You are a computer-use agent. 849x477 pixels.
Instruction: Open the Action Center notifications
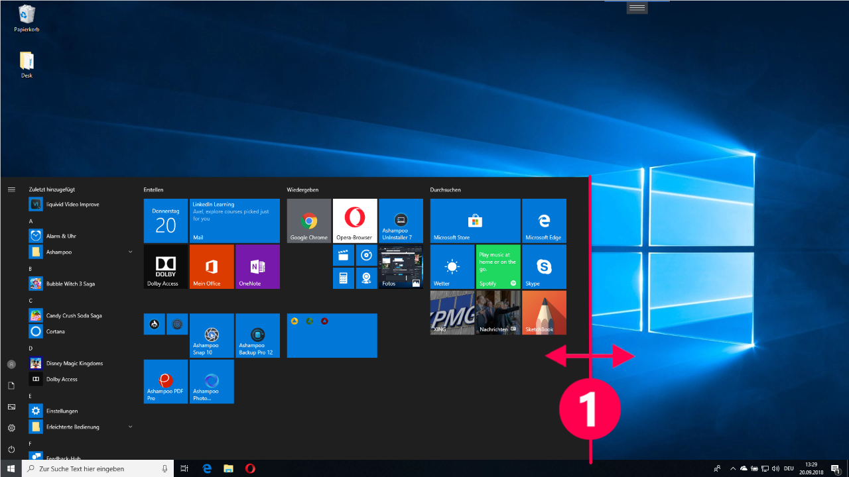coord(834,468)
